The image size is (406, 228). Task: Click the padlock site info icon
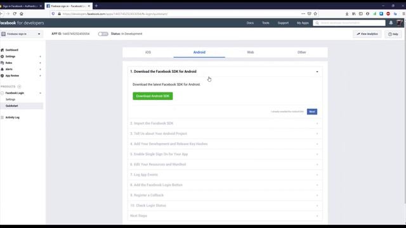[59, 14]
